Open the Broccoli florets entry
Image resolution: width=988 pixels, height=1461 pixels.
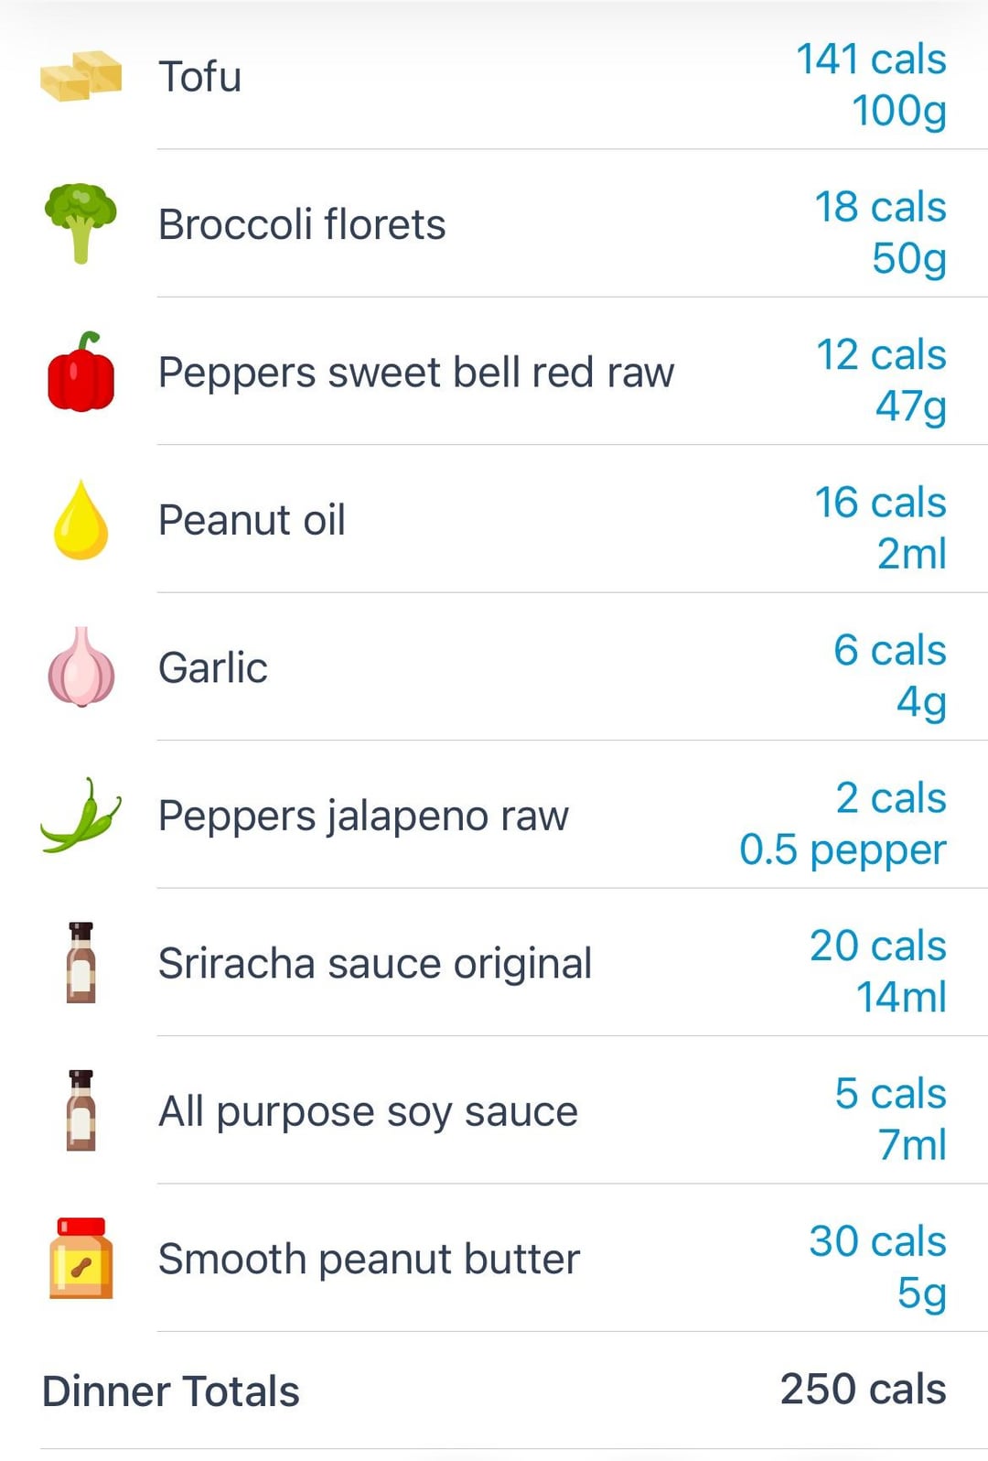(494, 223)
